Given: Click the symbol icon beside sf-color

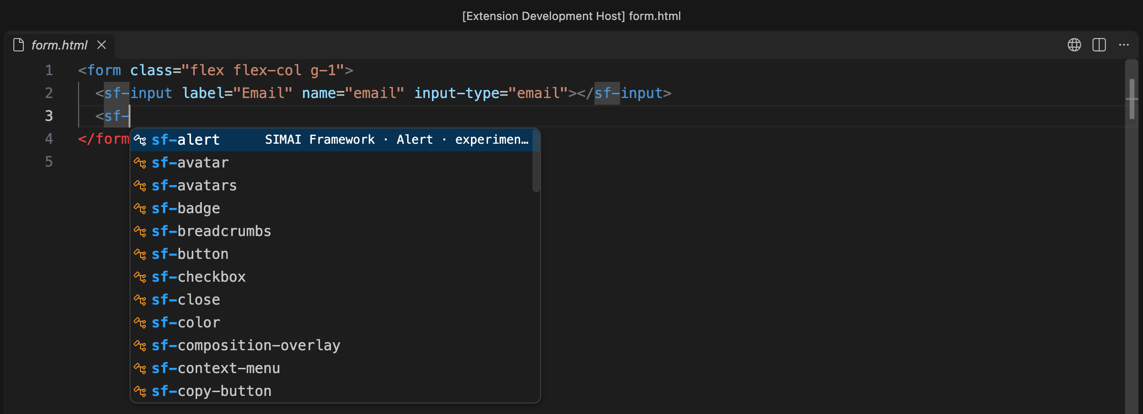Looking at the screenshot, I should point(140,323).
